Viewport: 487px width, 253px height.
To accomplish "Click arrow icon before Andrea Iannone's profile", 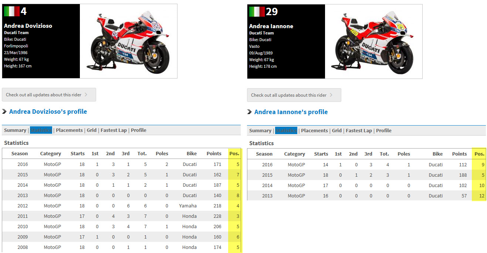I will click(250, 112).
